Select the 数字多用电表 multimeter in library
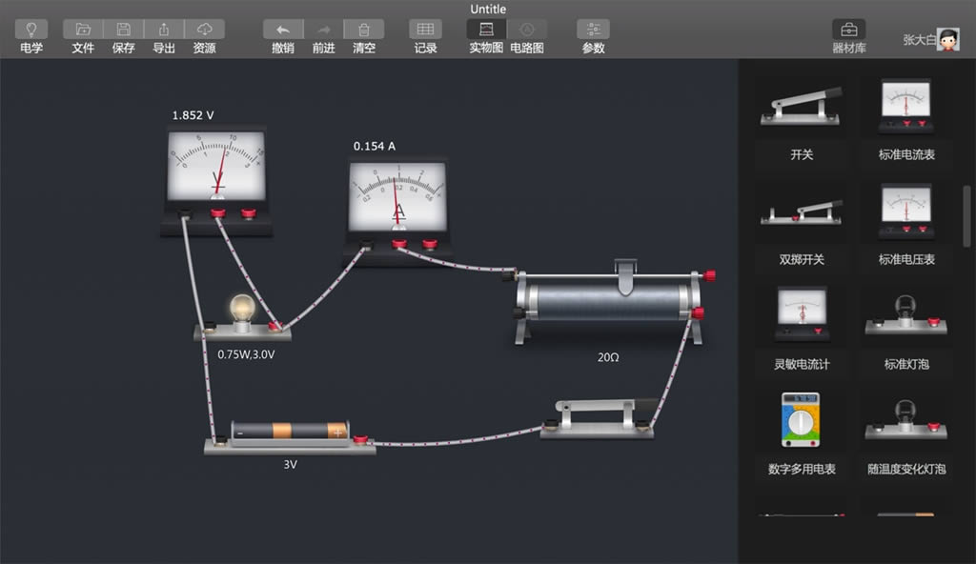 click(x=801, y=419)
